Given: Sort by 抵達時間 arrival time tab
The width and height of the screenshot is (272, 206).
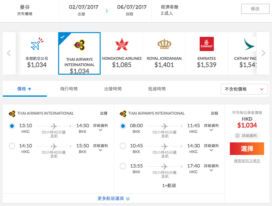Looking at the screenshot, I should (x=157, y=89).
